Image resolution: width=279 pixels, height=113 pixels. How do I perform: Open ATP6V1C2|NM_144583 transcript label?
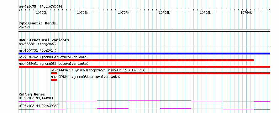36,98
